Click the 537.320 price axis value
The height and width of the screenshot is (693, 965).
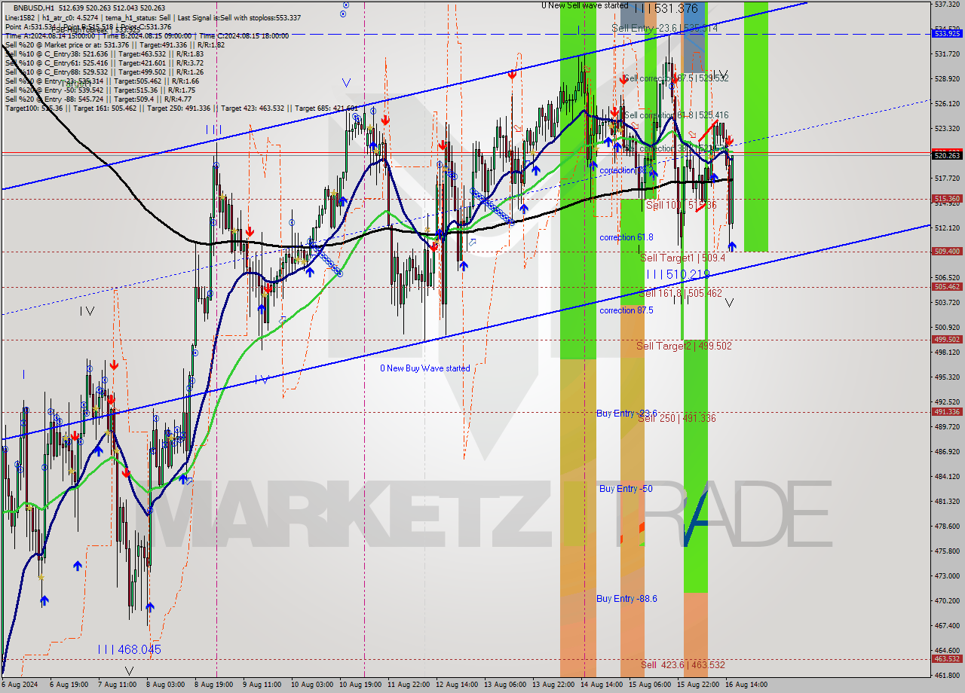point(947,5)
